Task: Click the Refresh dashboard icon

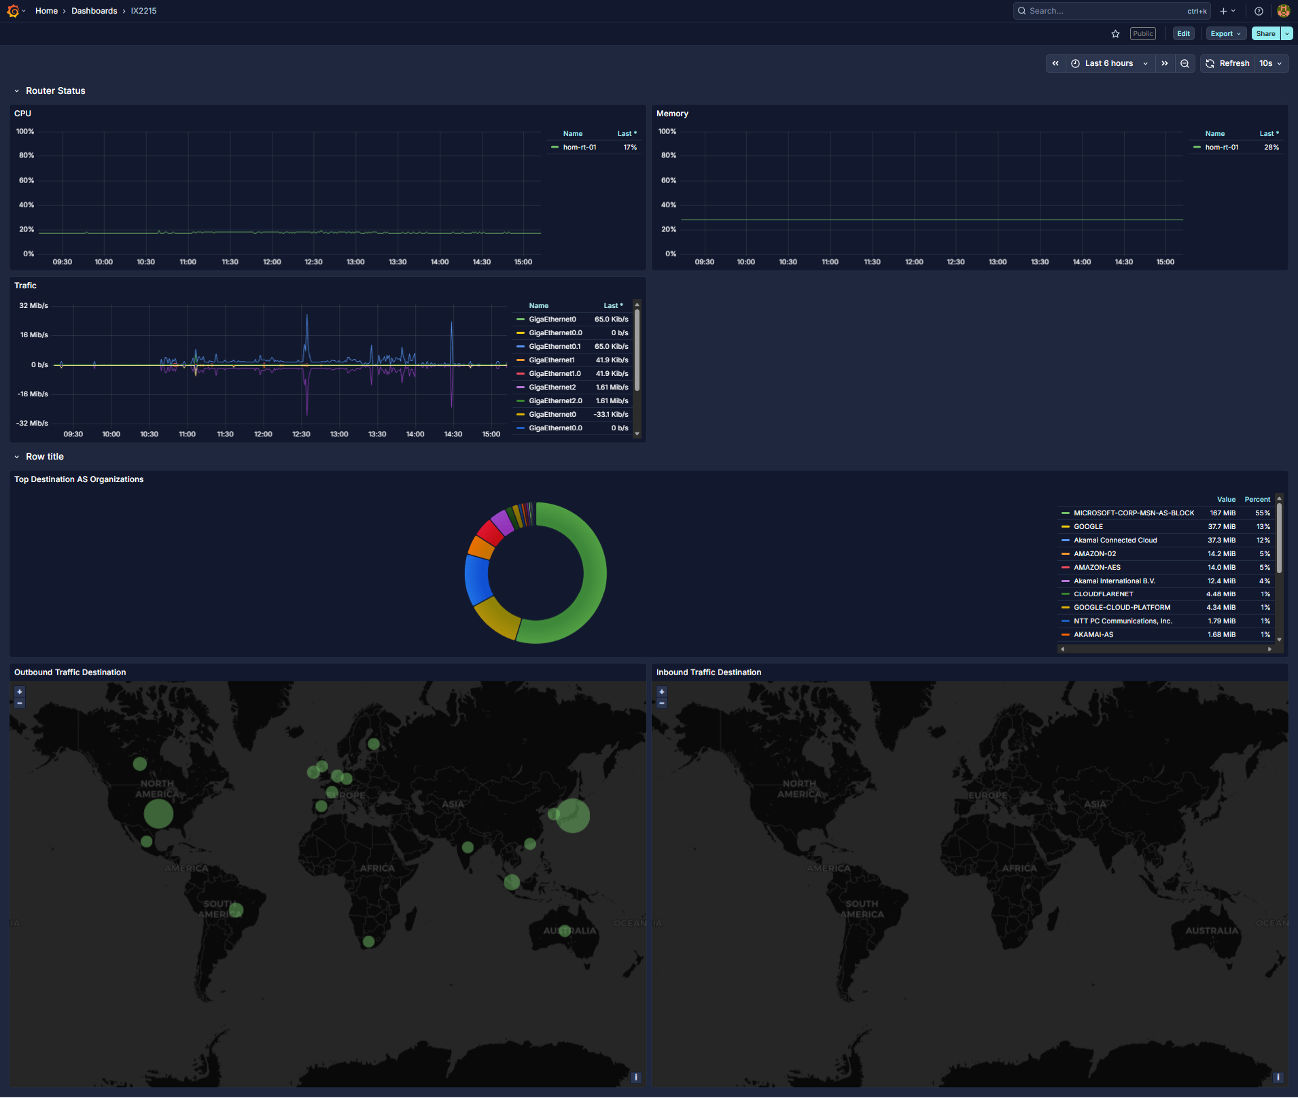Action: (1210, 63)
